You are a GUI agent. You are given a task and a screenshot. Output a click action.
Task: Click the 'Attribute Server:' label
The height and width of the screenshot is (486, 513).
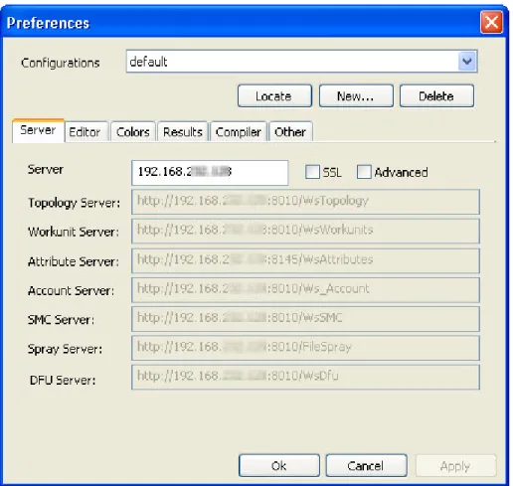tap(74, 261)
